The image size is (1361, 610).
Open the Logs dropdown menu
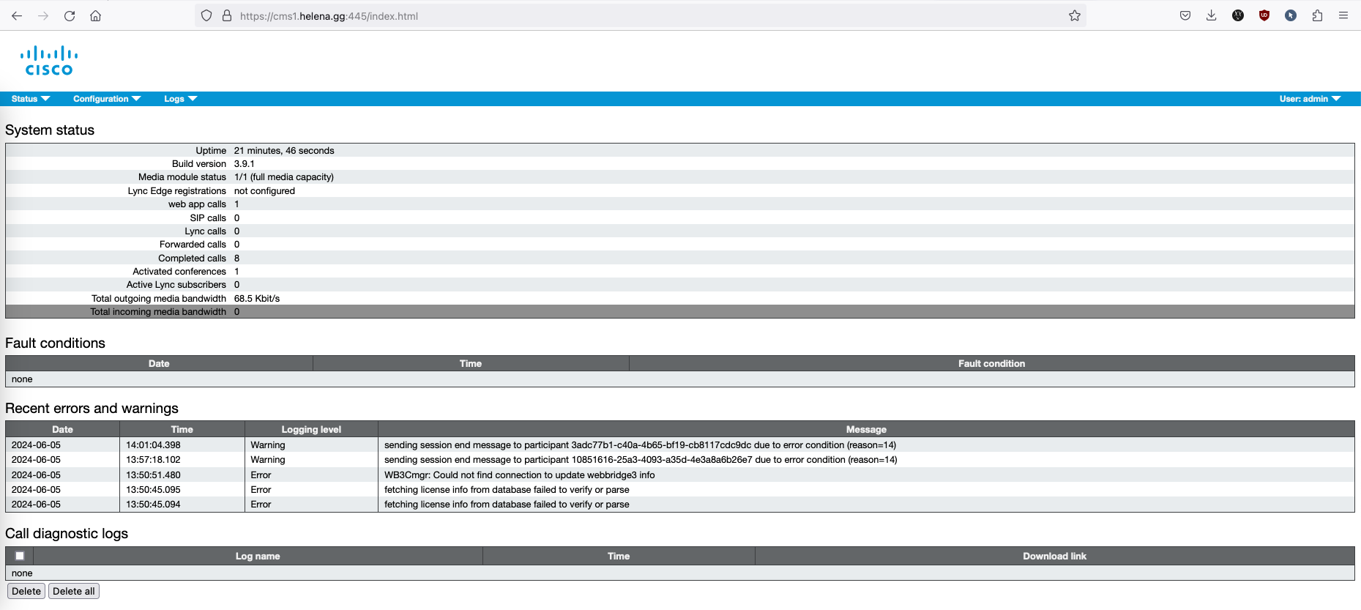point(180,99)
